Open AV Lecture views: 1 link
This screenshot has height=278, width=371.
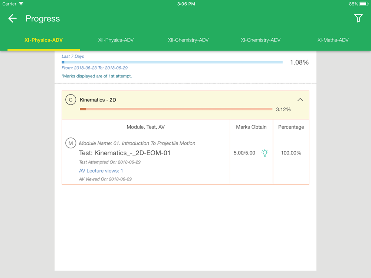click(x=101, y=171)
